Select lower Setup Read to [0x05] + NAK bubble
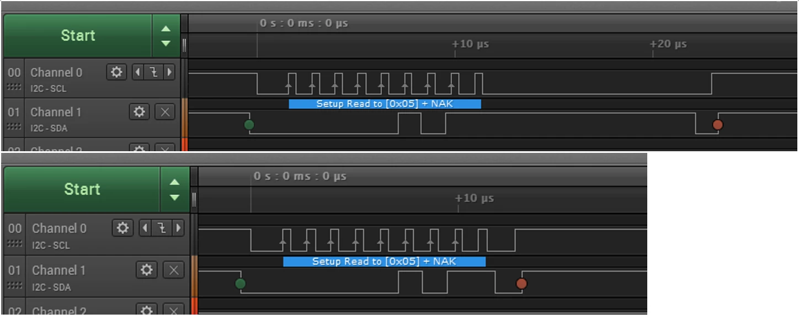The width and height of the screenshot is (799, 319). click(x=384, y=262)
